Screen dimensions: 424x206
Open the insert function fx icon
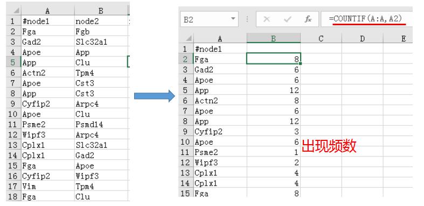point(308,19)
